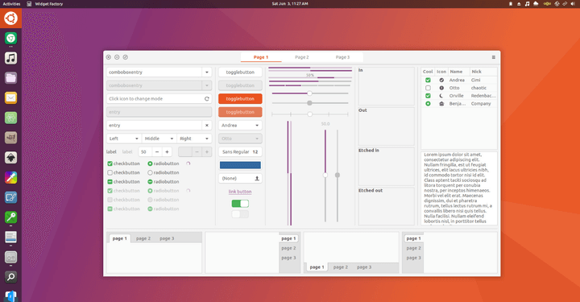
Task: Open the Right combo box
Action: point(194,139)
